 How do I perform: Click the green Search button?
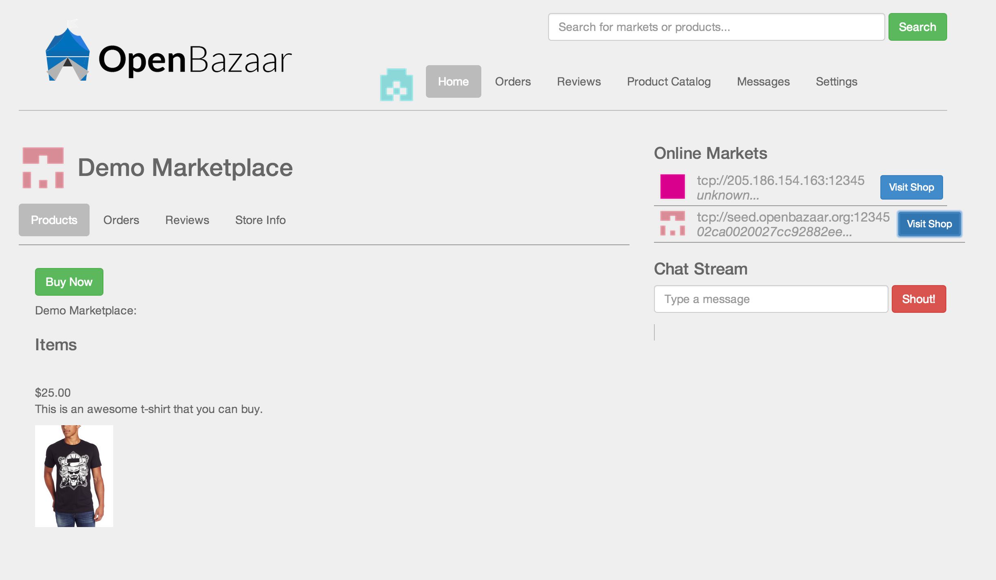(x=917, y=27)
